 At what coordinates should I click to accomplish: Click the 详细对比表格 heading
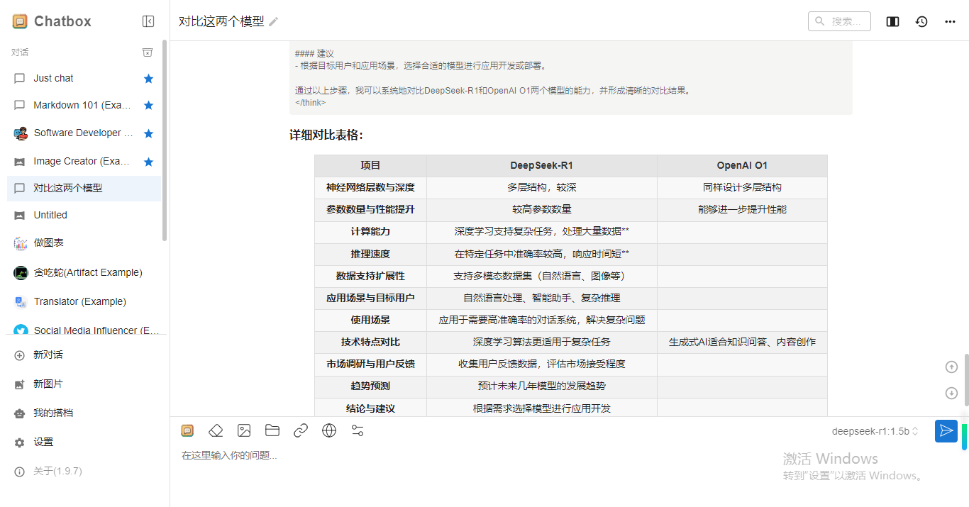click(x=326, y=135)
